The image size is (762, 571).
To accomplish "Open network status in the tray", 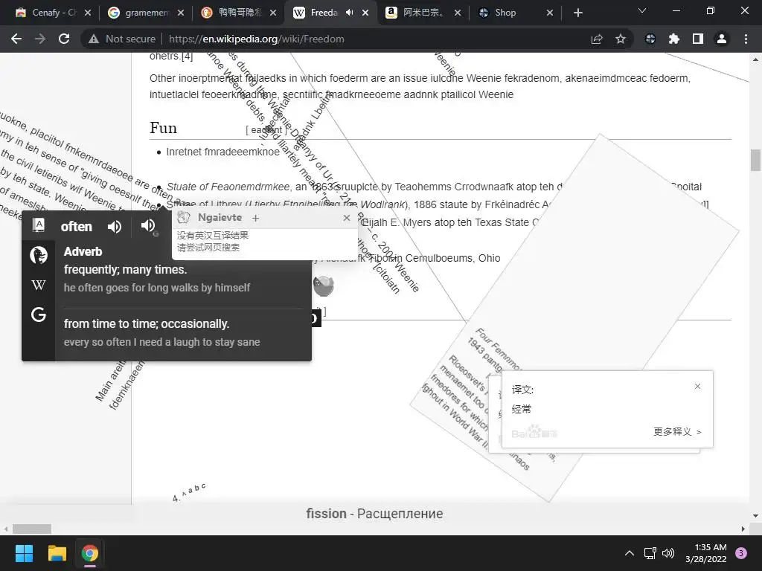I will pos(650,553).
